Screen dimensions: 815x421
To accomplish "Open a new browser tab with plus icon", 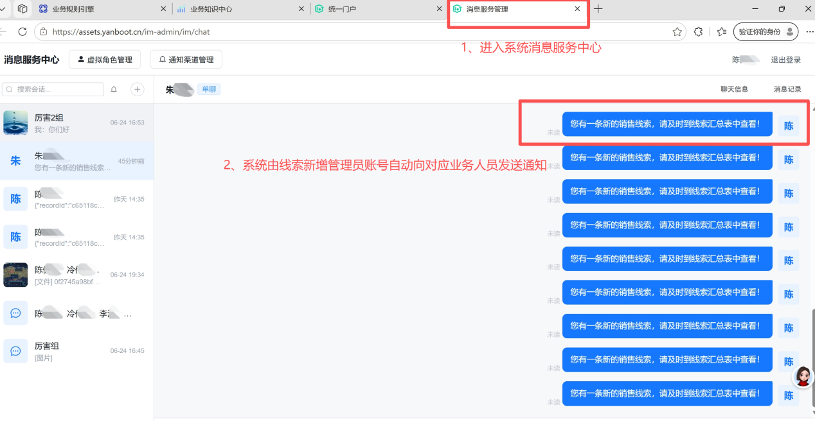I will [598, 9].
